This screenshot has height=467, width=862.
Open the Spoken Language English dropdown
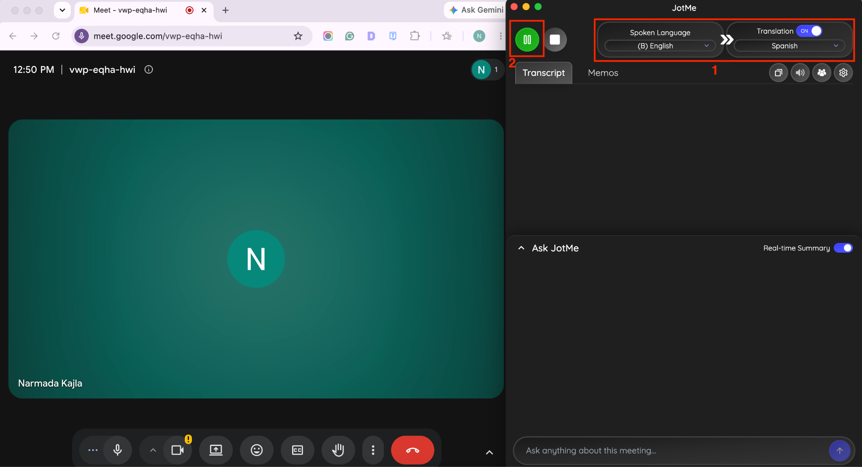660,46
